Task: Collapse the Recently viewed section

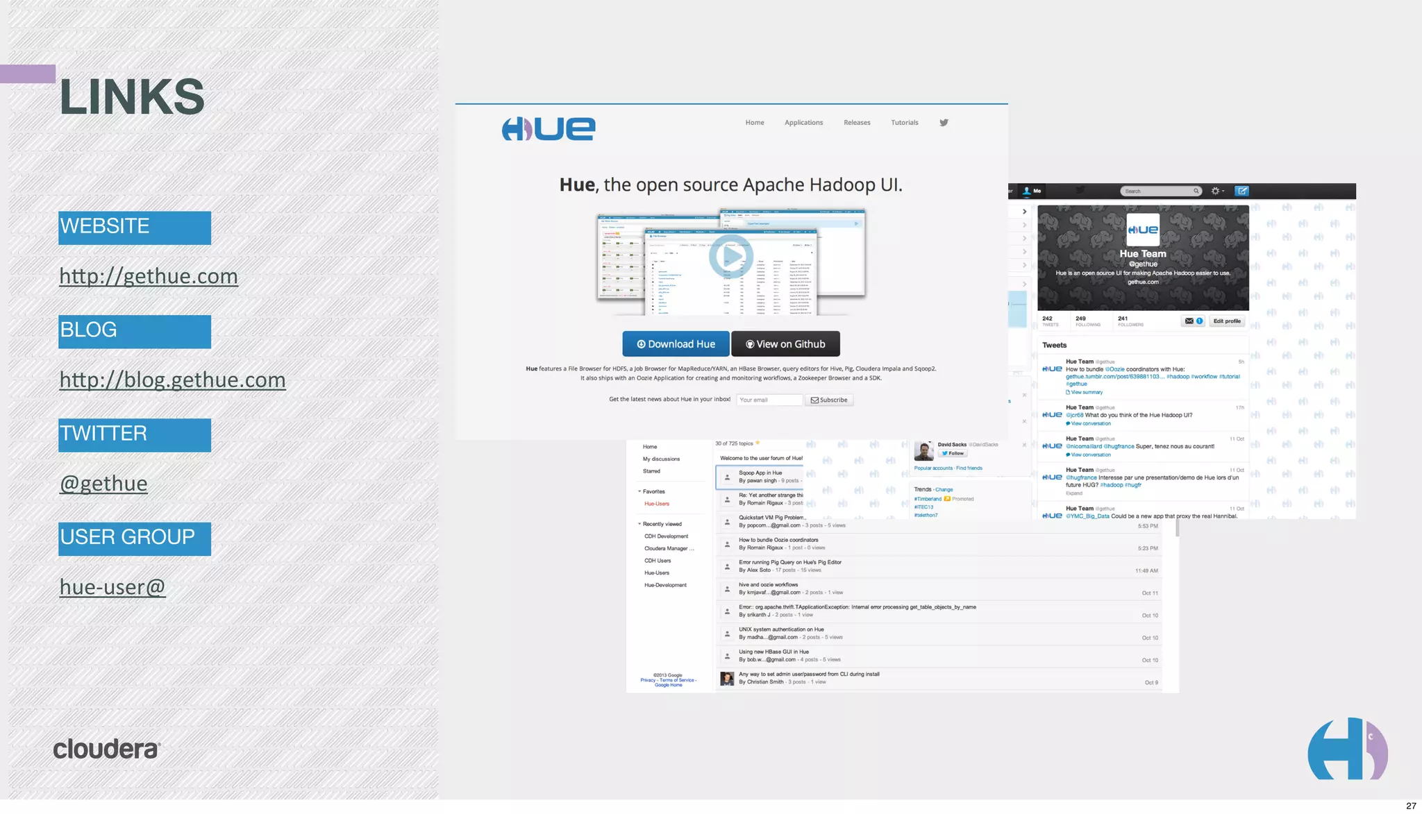Action: tap(639, 524)
